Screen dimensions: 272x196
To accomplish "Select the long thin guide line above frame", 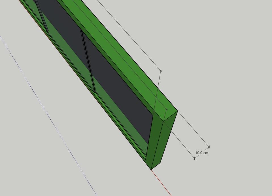I will (x=129, y=35).
